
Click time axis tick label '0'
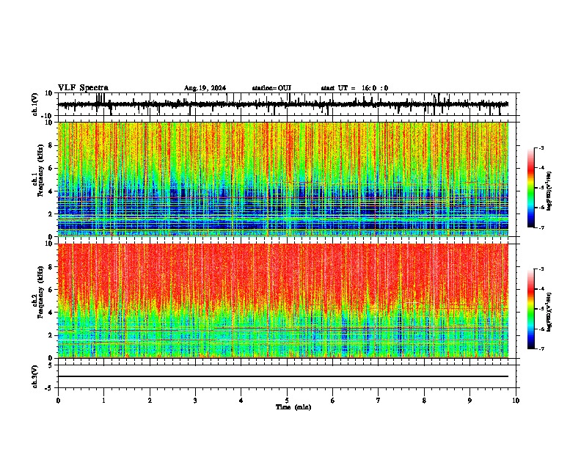point(58,401)
